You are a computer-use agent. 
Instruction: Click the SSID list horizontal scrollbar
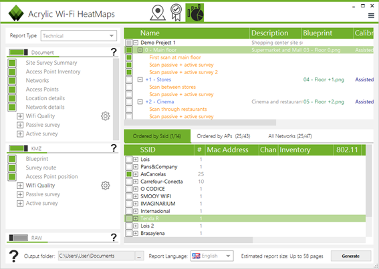188,240
